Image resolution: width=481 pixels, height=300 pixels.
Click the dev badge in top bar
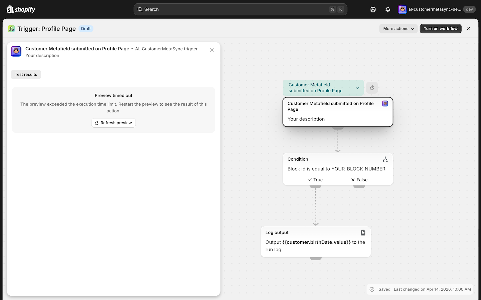click(469, 9)
